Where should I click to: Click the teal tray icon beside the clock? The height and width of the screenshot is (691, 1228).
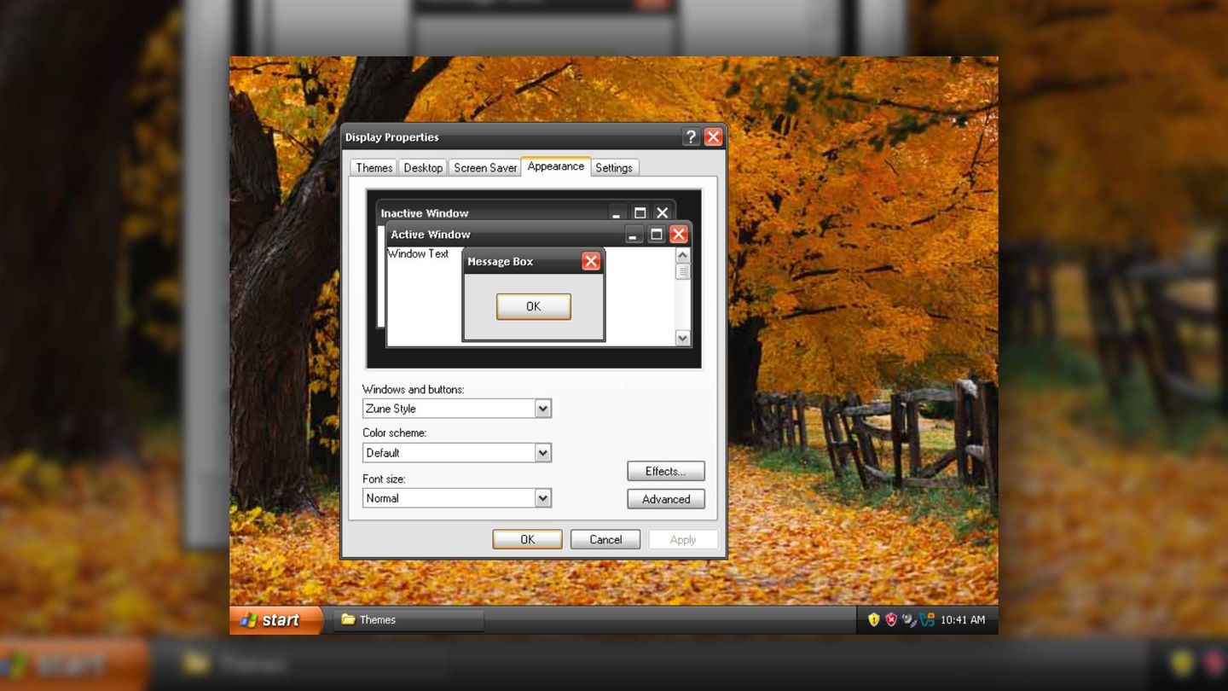(x=927, y=620)
